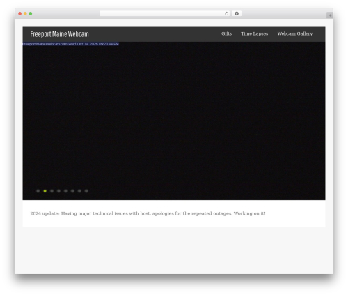Select the first slider dot
Screen dimensions: 348x295
click(x=38, y=191)
